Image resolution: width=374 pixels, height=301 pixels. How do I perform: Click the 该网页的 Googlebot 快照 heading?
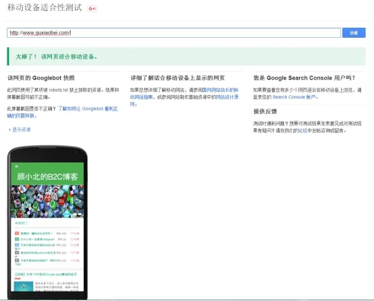tap(41, 78)
